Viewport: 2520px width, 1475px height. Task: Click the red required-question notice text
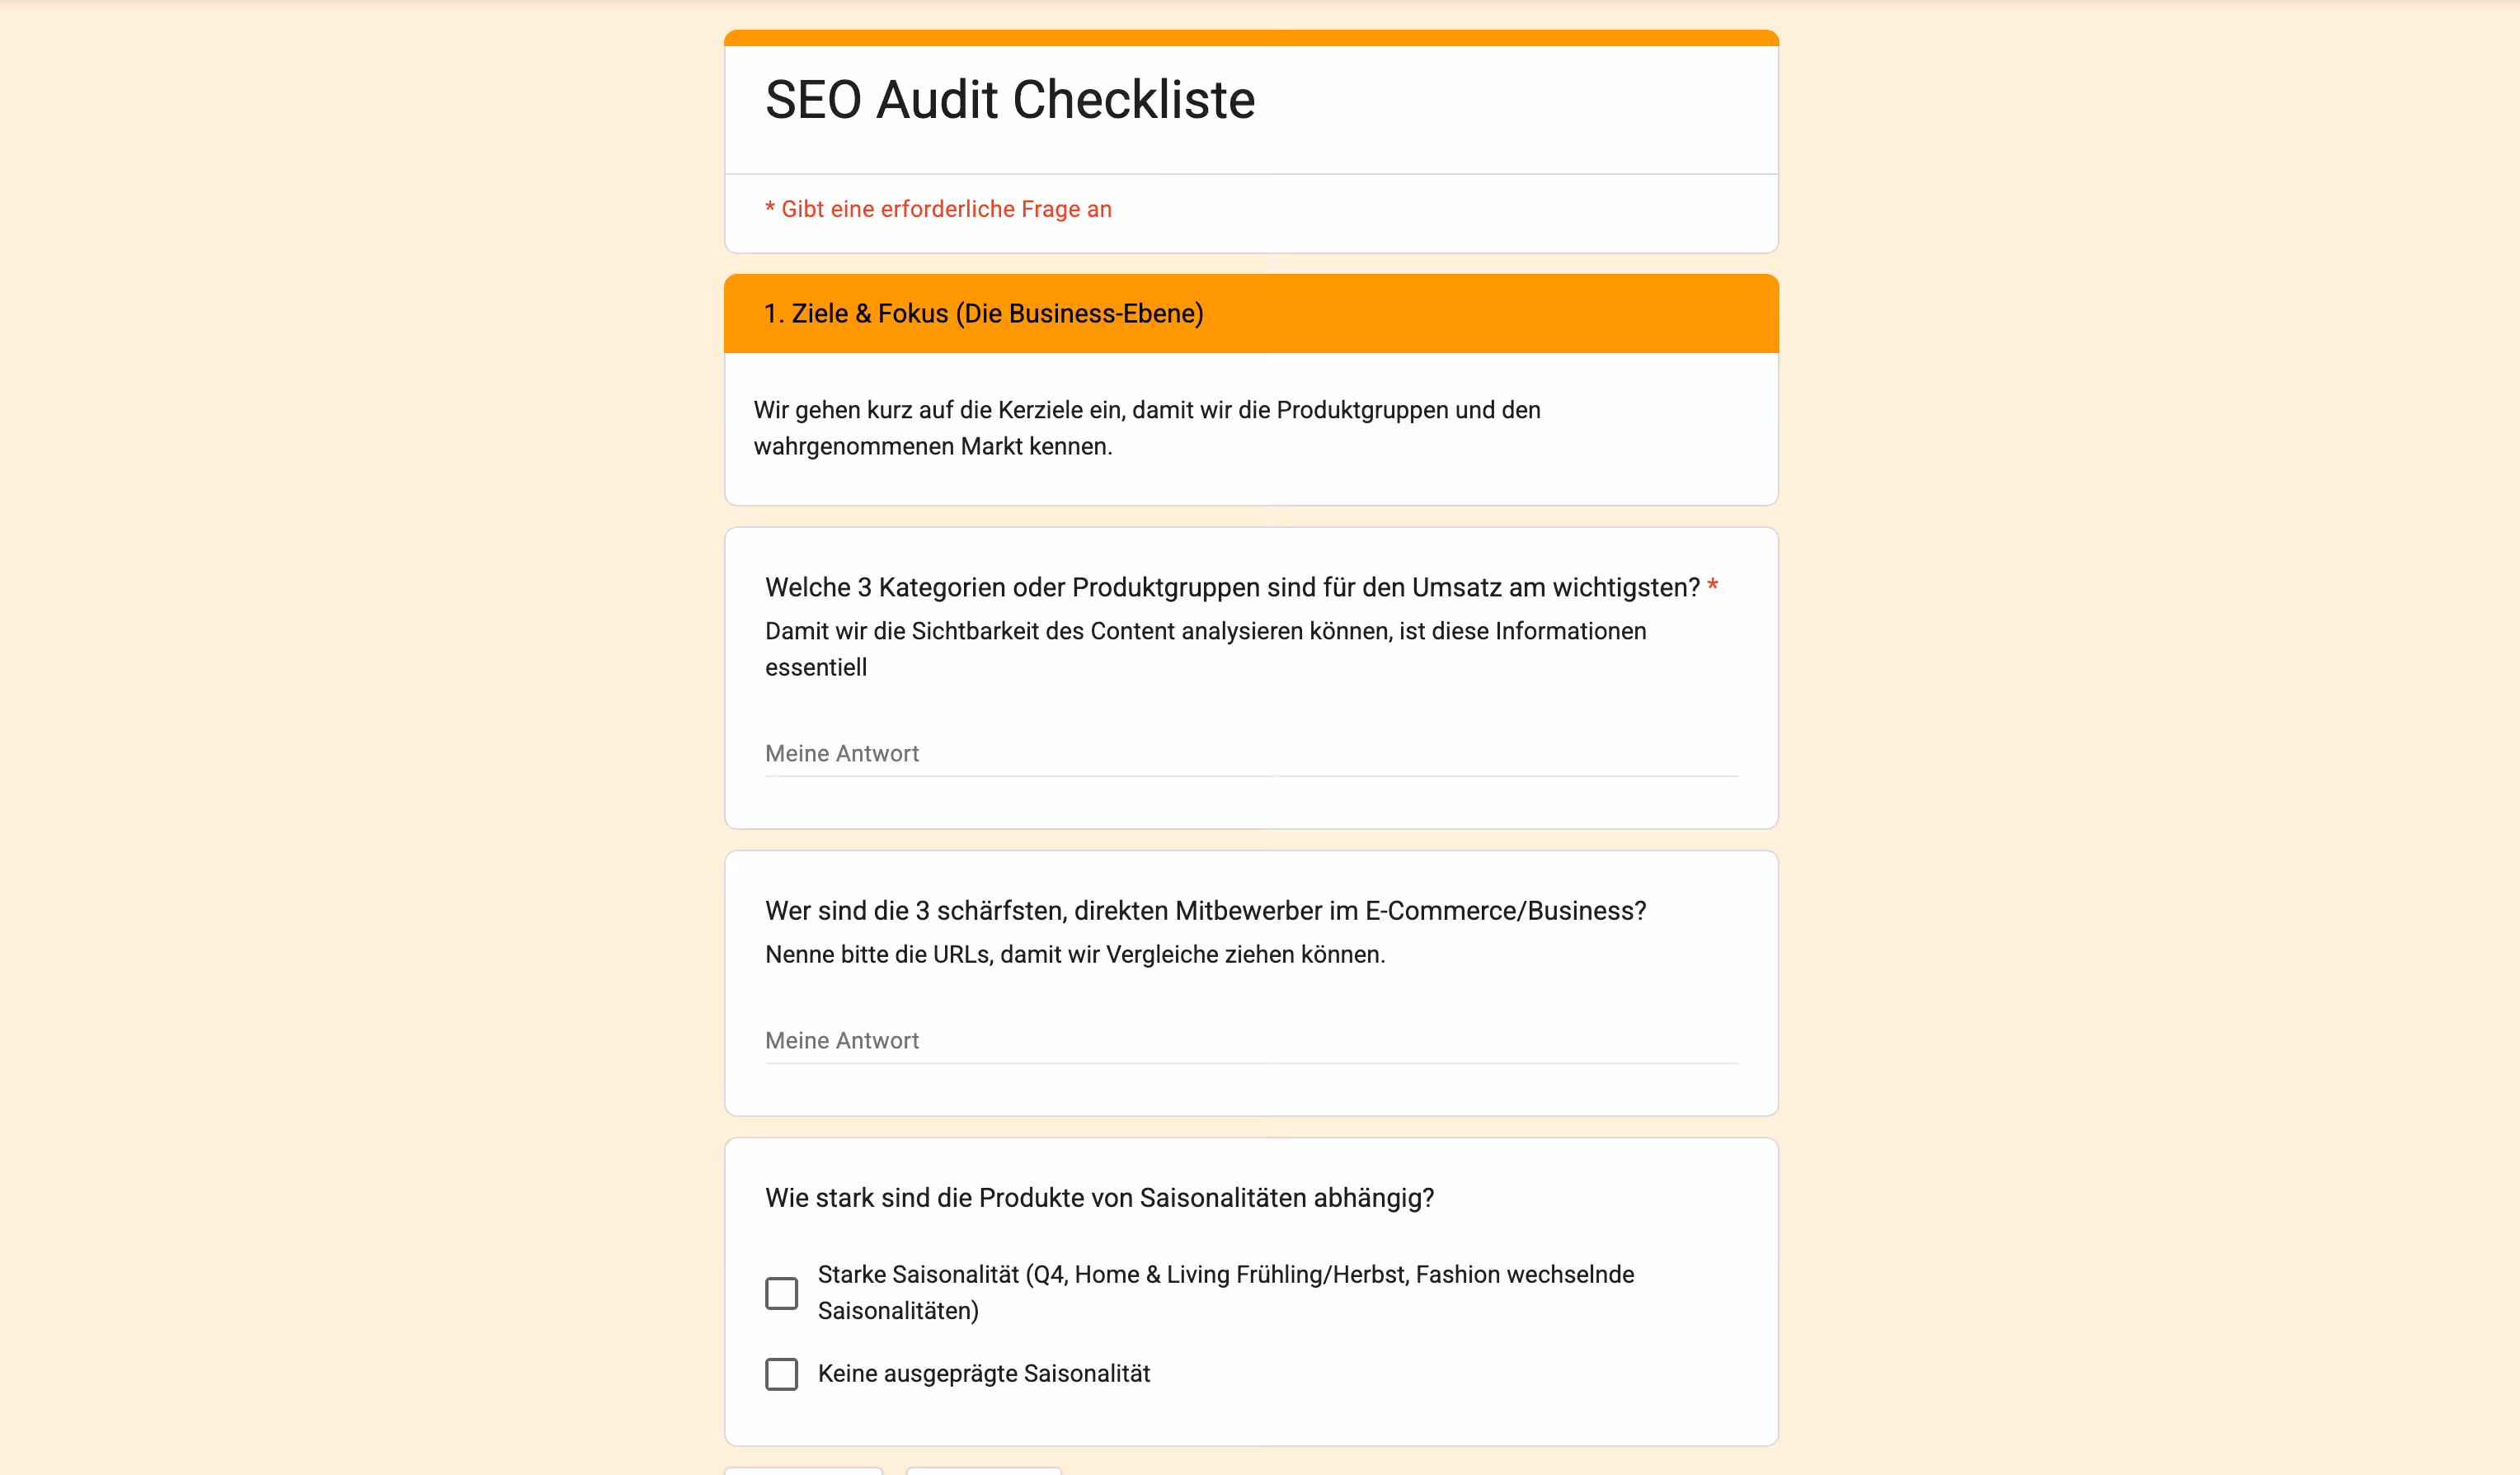point(938,210)
